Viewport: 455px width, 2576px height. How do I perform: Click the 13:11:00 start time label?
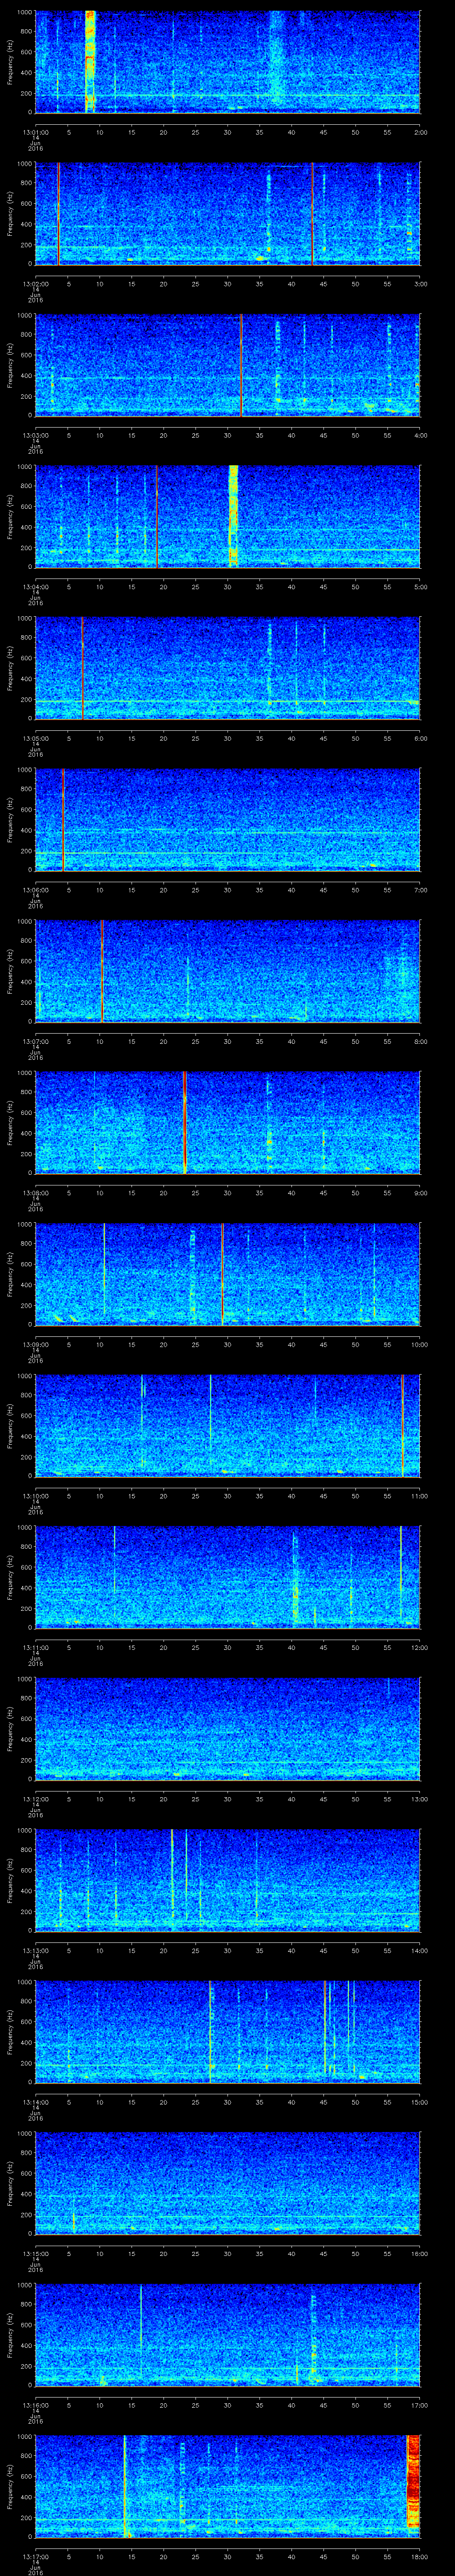click(35, 1647)
